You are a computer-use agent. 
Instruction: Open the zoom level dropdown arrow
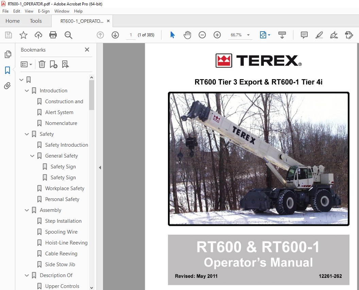248,35
